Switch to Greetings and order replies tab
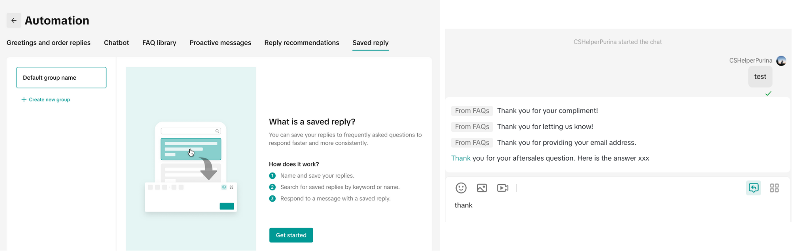792x251 pixels. [x=48, y=43]
